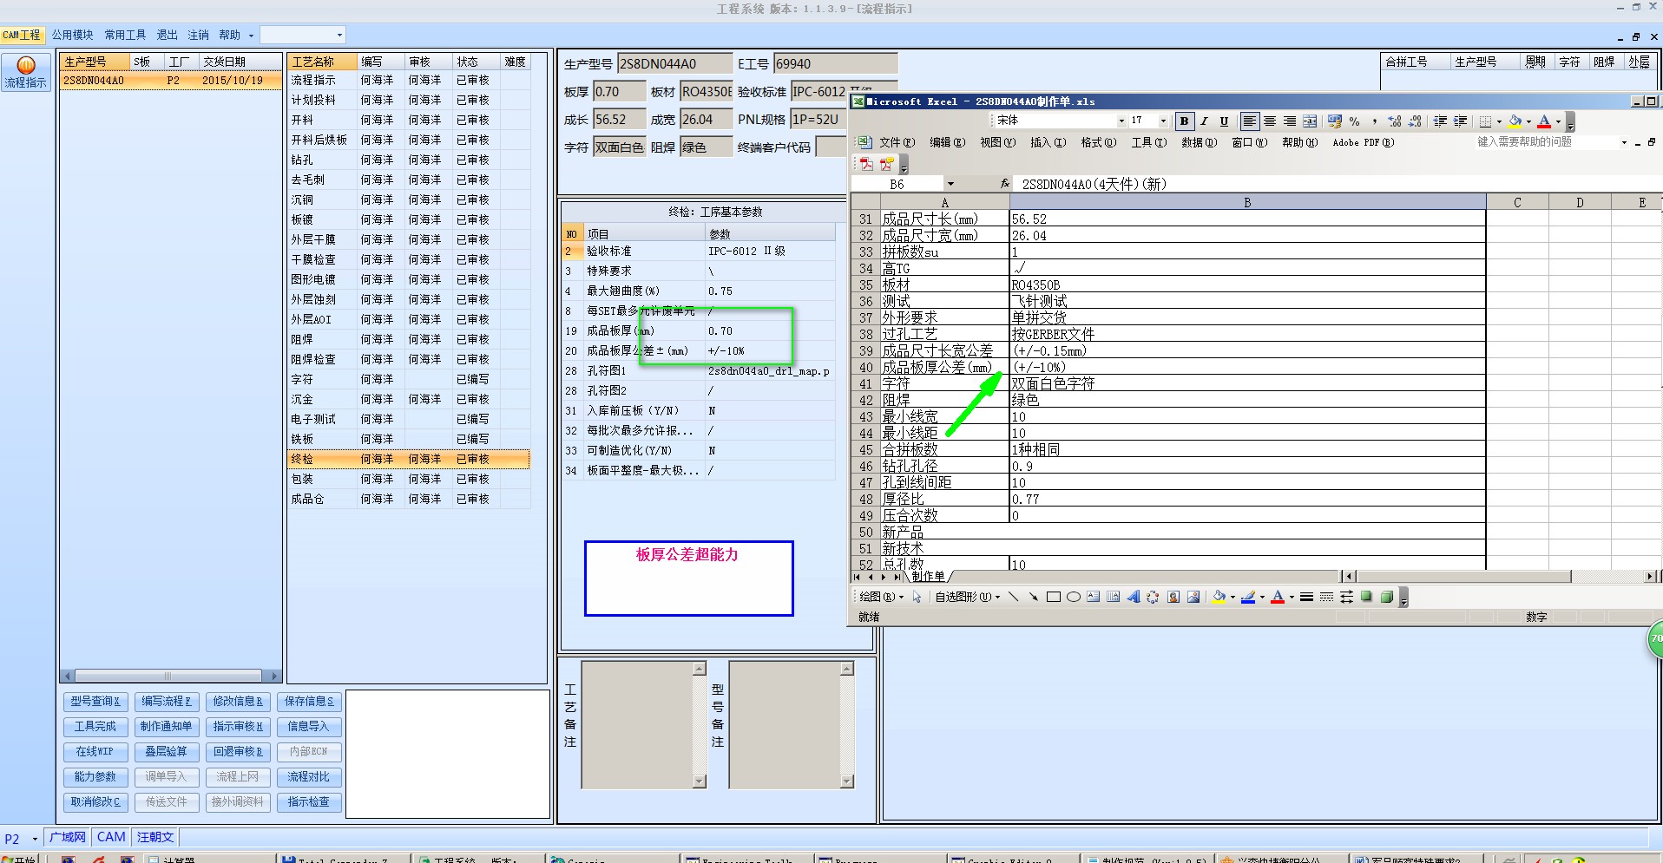Toggle right alignment in Excel toolbar

click(1290, 121)
